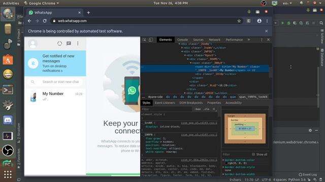Click the WhatsApp profile avatar in the header
Screen dimensions: 325x182
[32, 44]
